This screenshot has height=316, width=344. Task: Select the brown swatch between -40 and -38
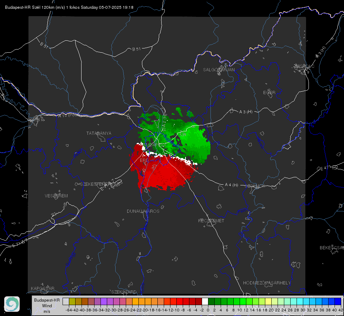tap(85, 301)
